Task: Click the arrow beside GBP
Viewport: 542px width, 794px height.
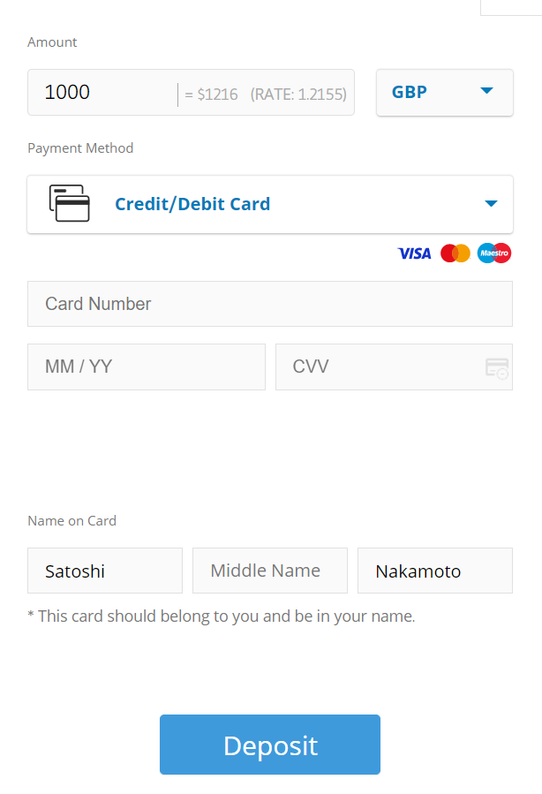Action: point(486,91)
